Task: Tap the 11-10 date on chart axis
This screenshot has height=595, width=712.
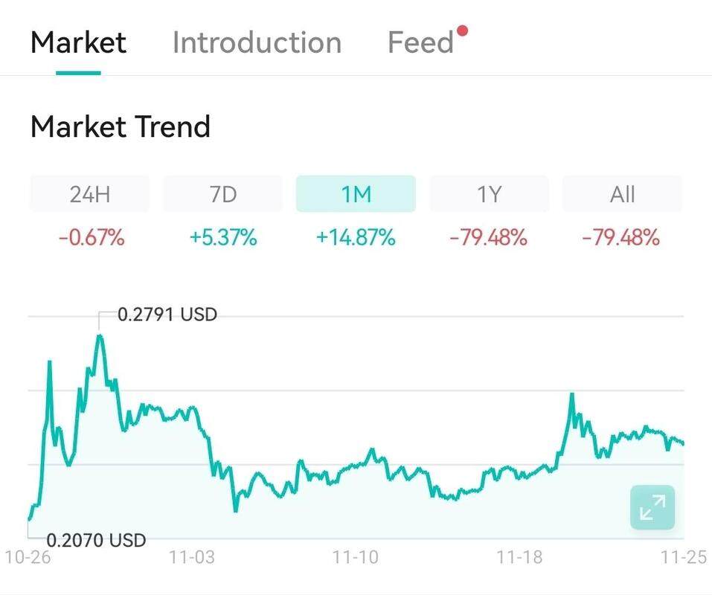Action: 354,558
